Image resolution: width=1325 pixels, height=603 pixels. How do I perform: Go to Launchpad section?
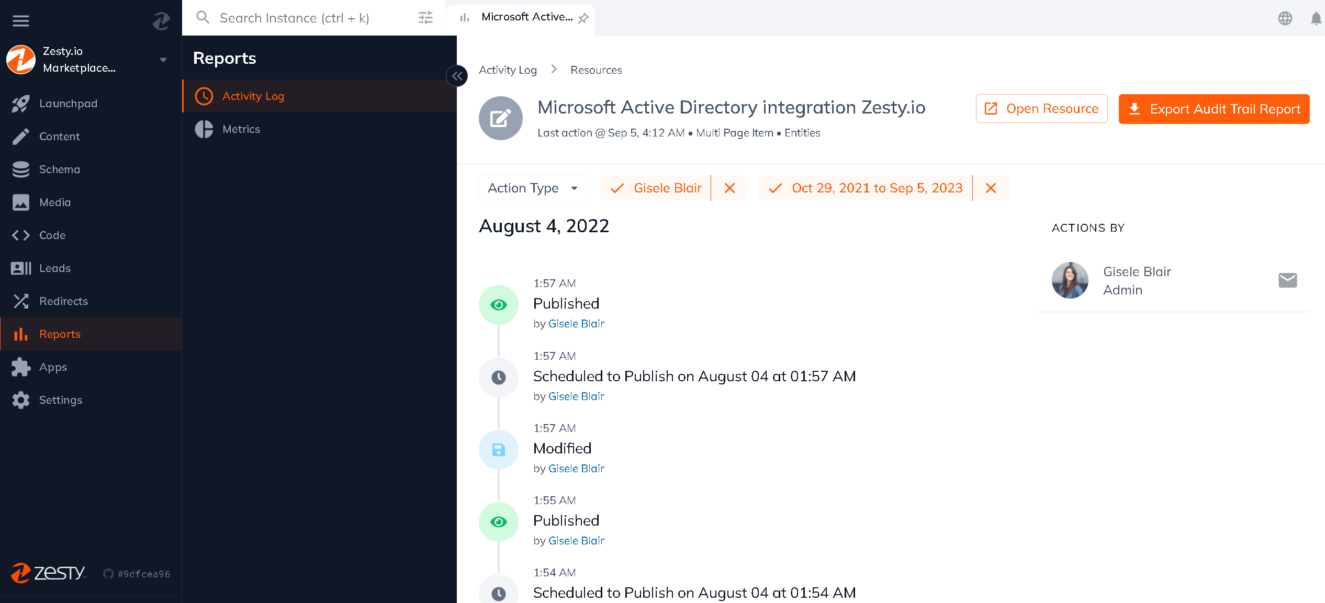click(91, 104)
